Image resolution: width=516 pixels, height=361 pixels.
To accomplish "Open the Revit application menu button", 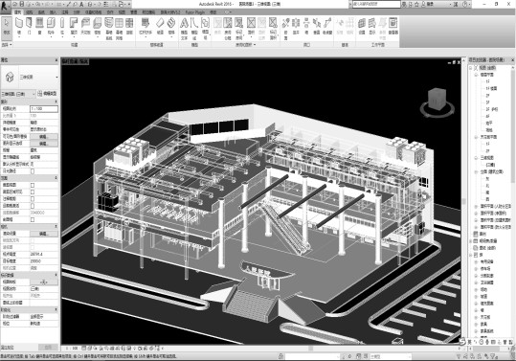I will [6, 7].
